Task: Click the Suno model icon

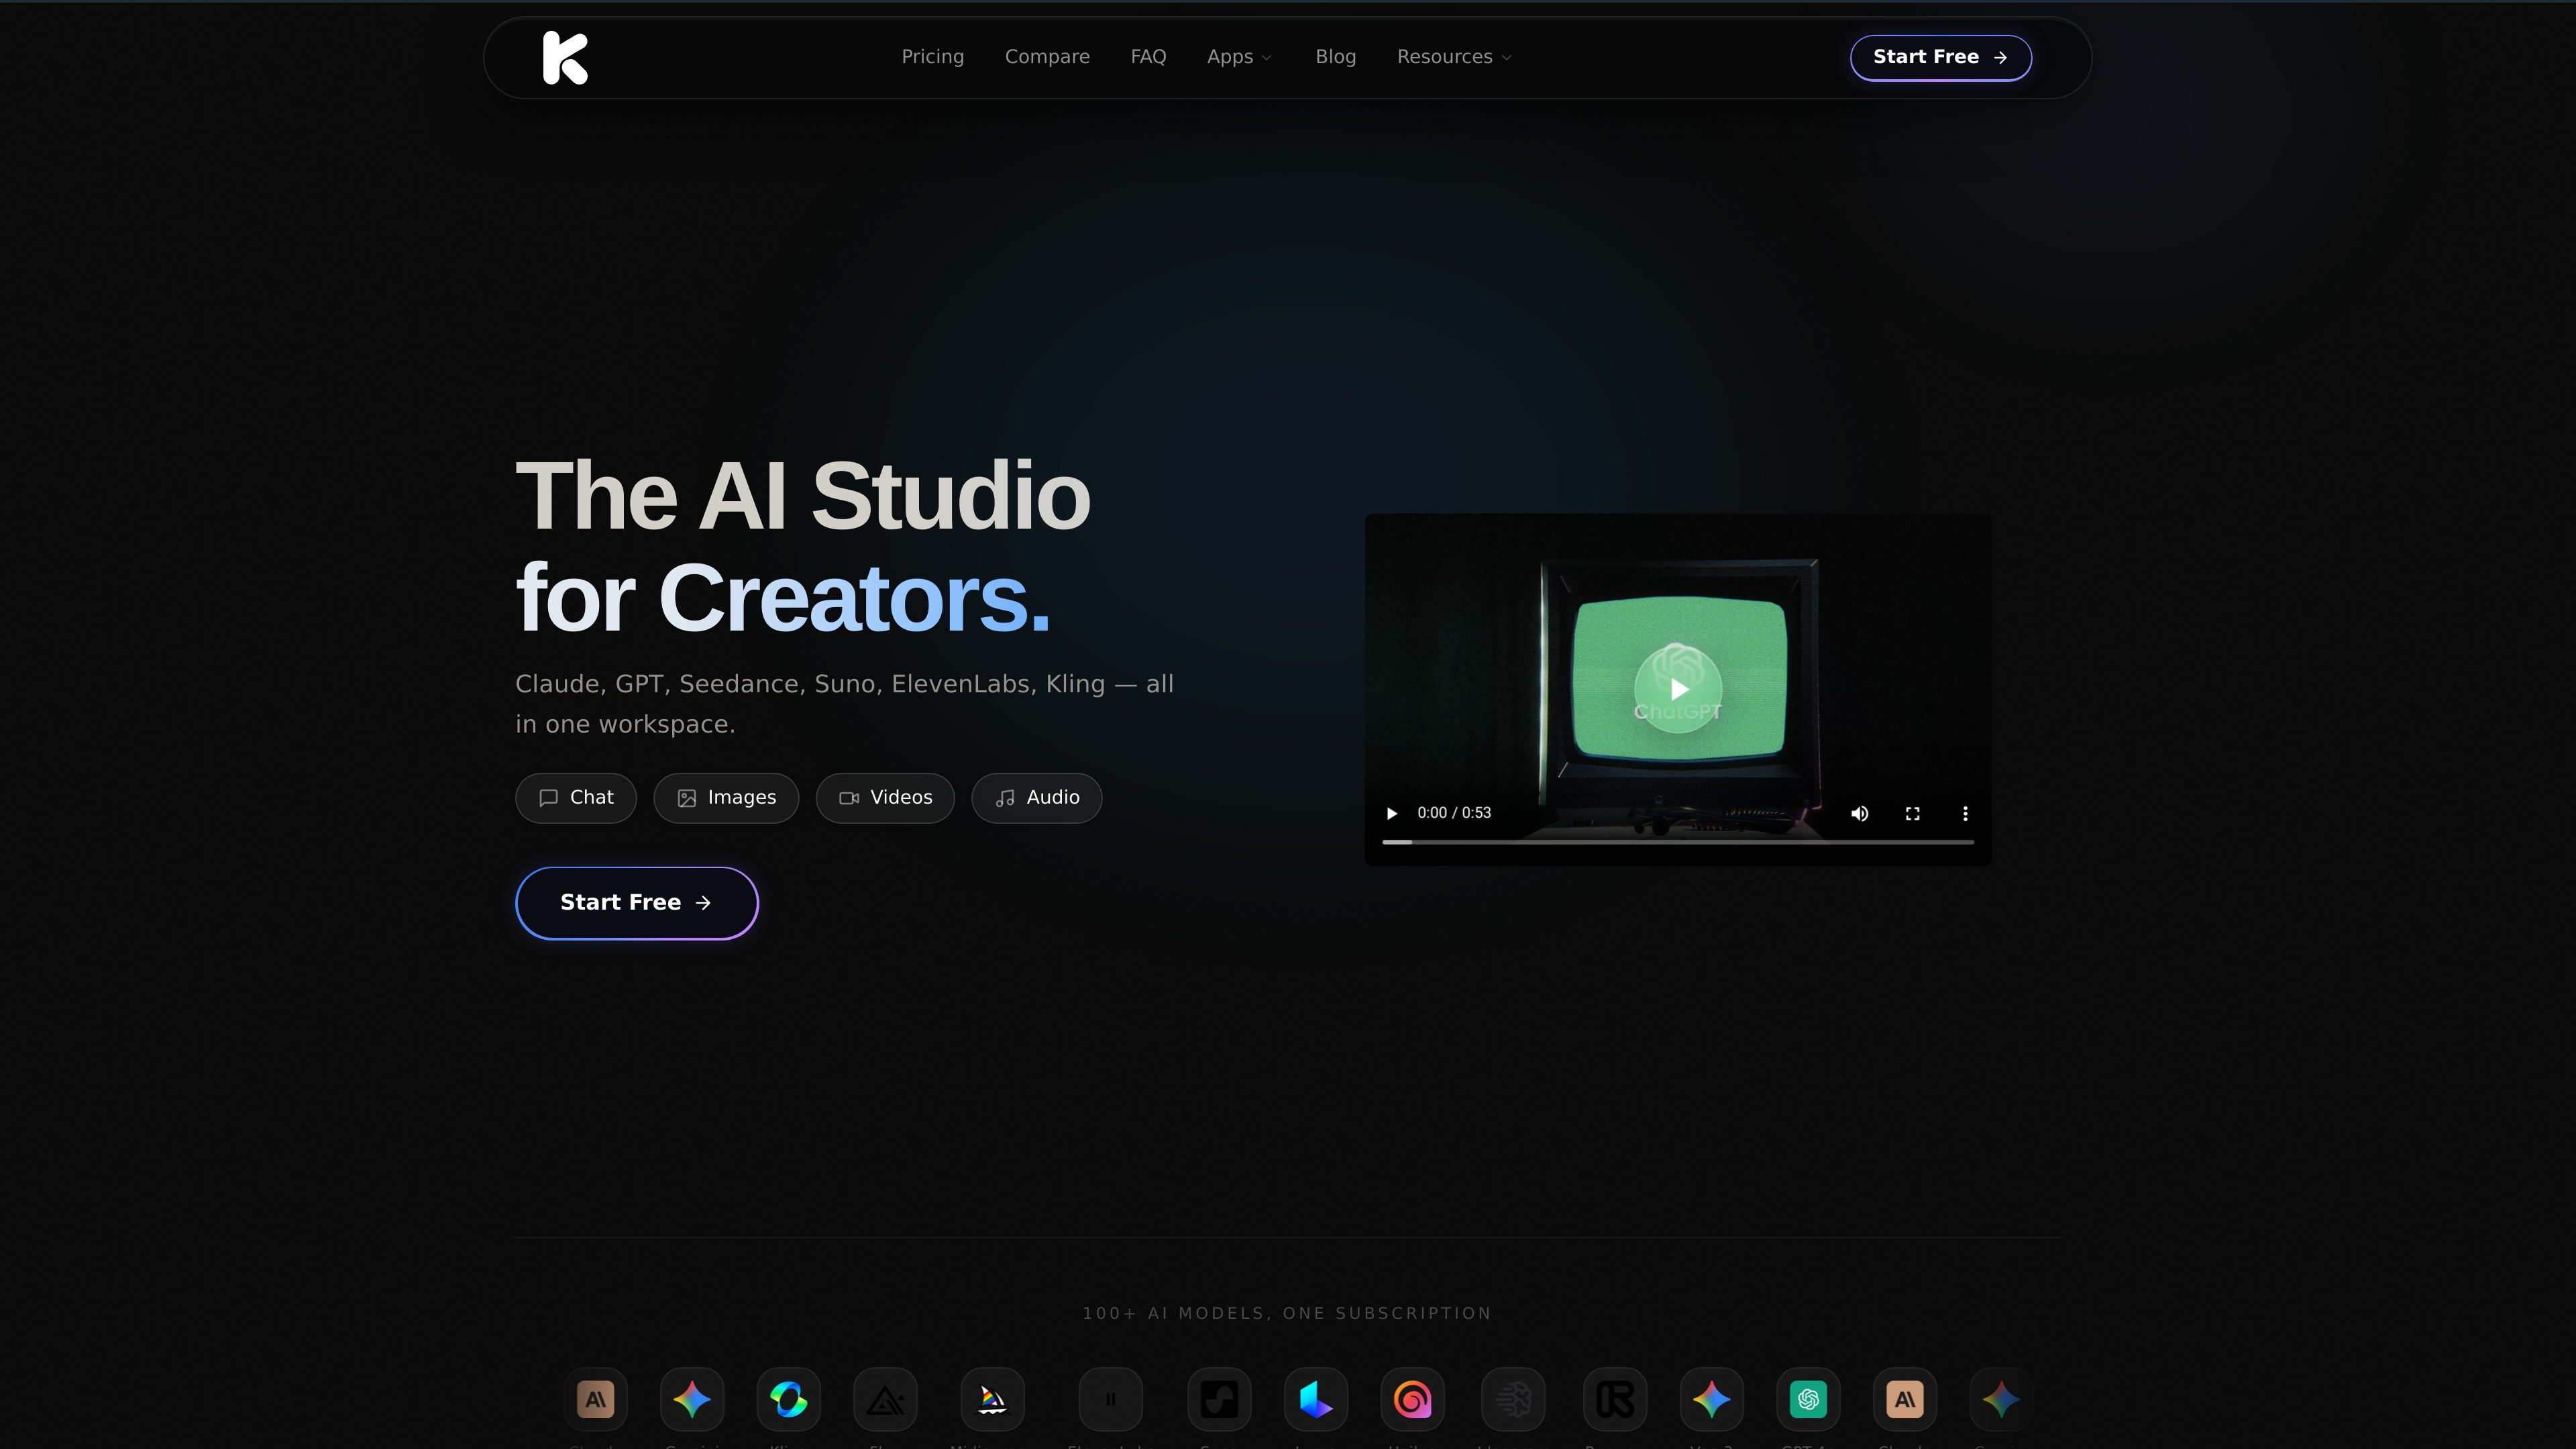Action: tap(1219, 1399)
